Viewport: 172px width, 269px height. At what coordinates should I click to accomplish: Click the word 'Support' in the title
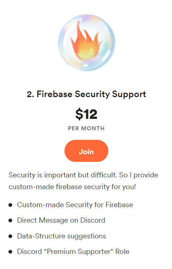pos(129,94)
